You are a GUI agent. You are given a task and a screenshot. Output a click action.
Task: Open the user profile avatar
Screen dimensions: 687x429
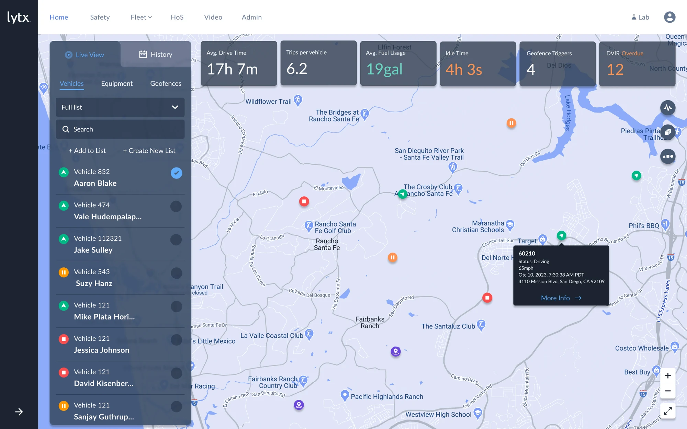669,17
